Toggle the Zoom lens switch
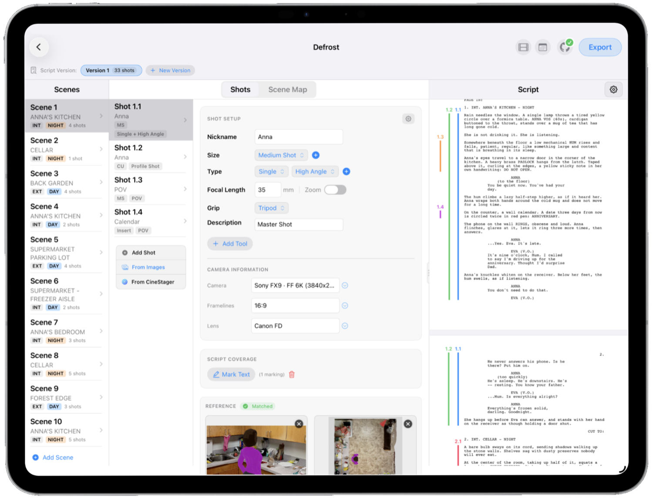This screenshot has height=498, width=653. point(335,190)
